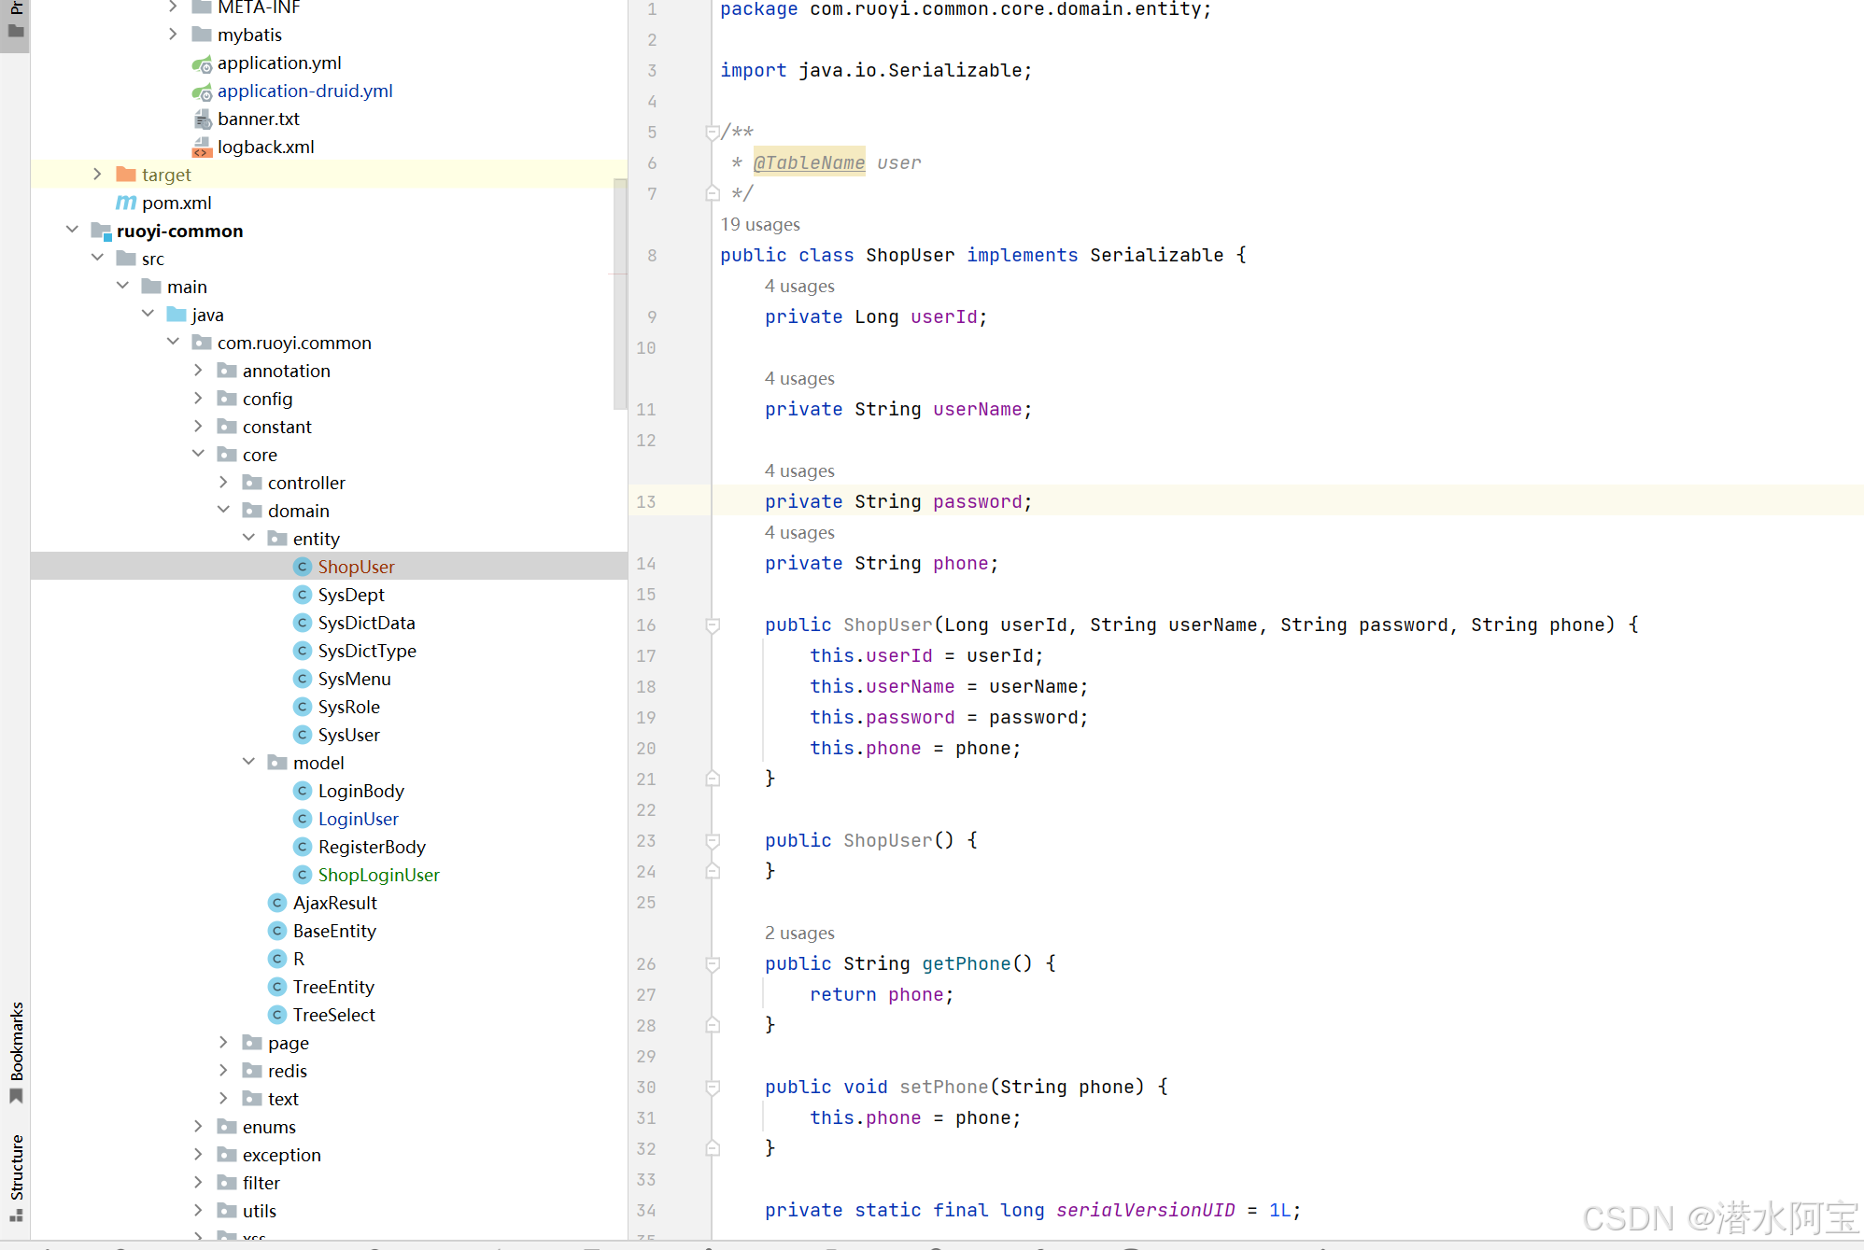The height and width of the screenshot is (1250, 1864).
Task: Collapse the getPhone method fold arrow
Action: pos(712,963)
